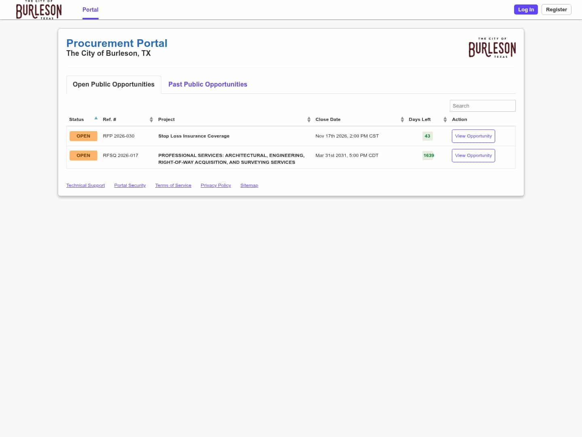Click the Log In button
This screenshot has width=582, height=437.
tap(526, 9)
